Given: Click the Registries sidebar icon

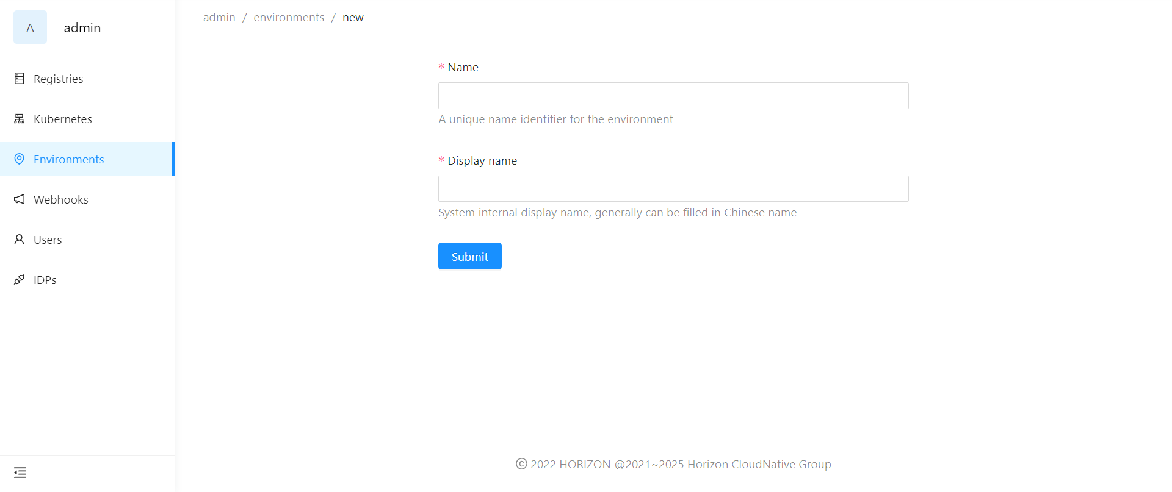Looking at the screenshot, I should coord(20,79).
